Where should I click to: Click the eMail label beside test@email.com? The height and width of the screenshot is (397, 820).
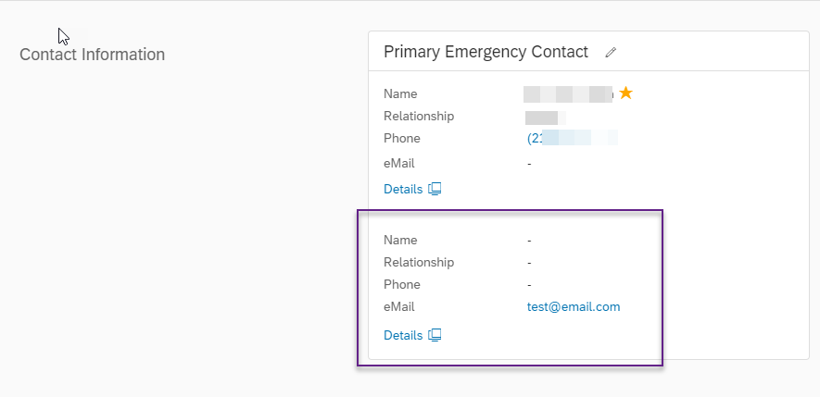click(399, 306)
